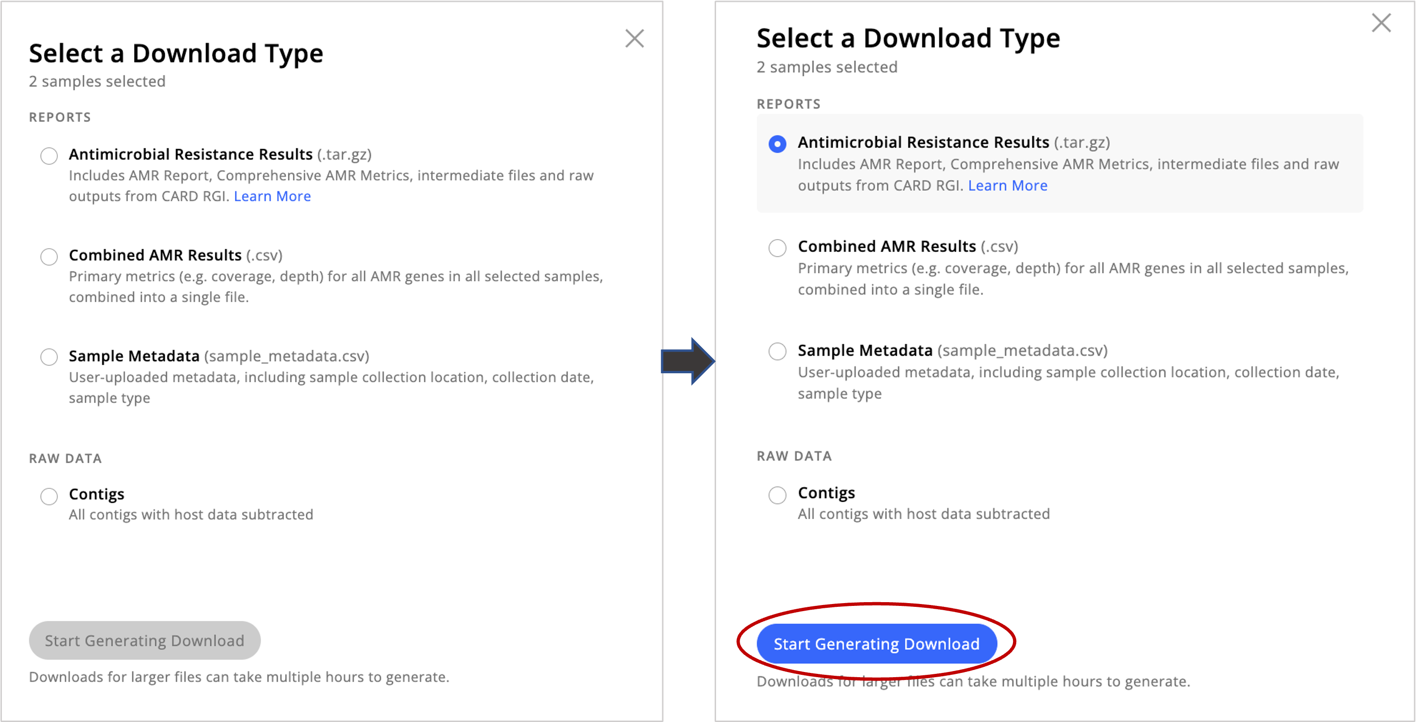
Task: Close the left download dialog
Action: click(635, 38)
